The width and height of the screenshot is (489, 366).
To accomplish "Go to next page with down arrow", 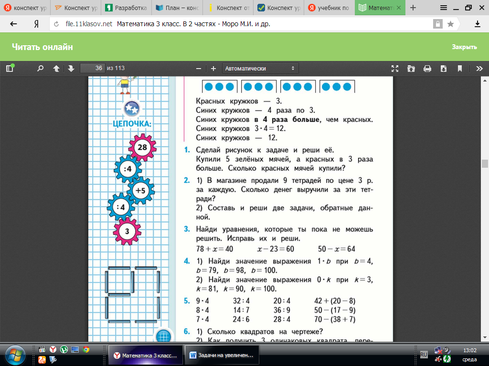I will tap(71, 68).
